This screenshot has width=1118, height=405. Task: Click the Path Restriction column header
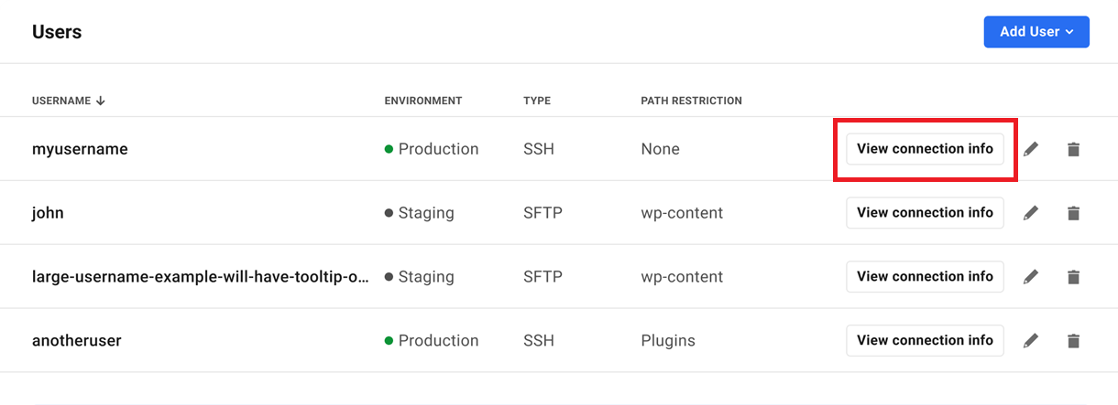692,101
